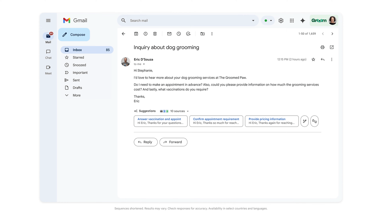
Task: Add this email to Tasks
Action: pyautogui.click(x=188, y=34)
